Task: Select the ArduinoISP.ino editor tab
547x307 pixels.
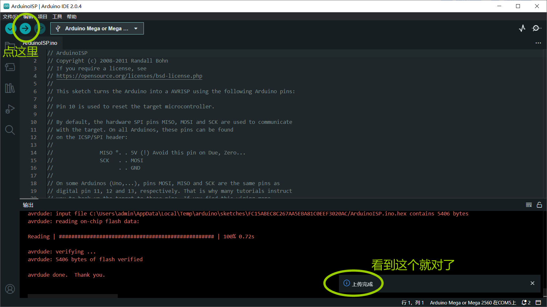Action: [40, 43]
